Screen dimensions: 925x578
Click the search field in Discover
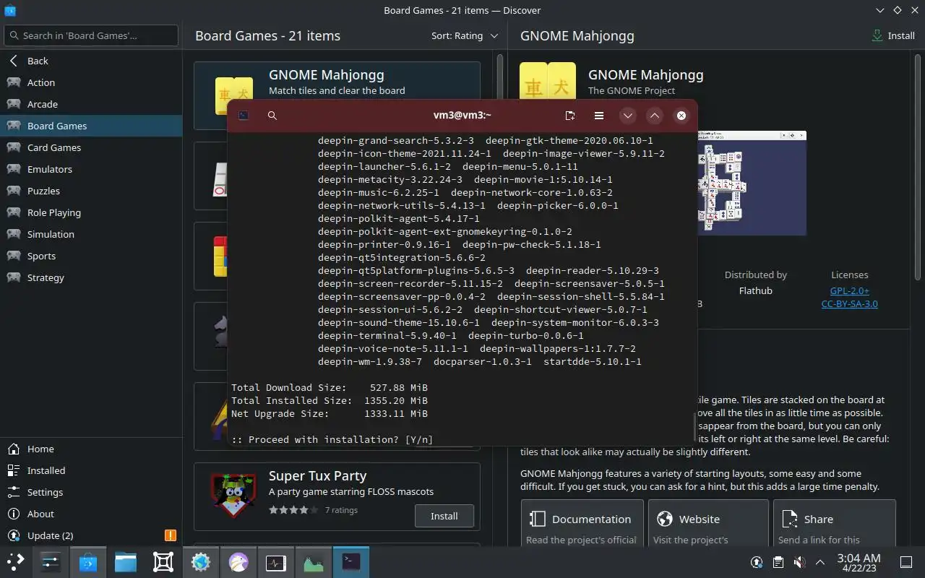point(91,35)
